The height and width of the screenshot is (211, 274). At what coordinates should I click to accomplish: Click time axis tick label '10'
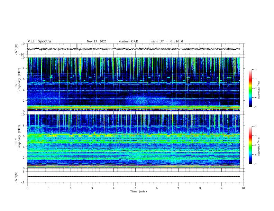tap(243, 188)
